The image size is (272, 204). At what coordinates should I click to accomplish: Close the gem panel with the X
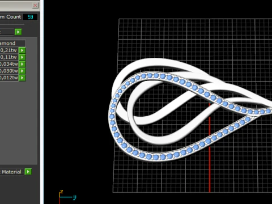tap(35, 5)
